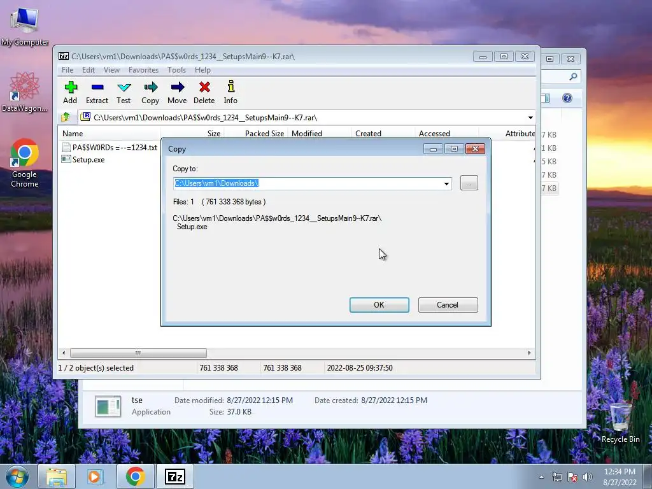This screenshot has height=489, width=652.
Task: Click the Move toolbar icon
Action: pyautogui.click(x=177, y=92)
